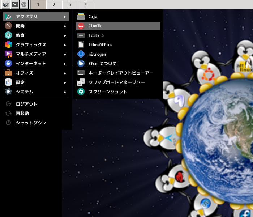Switch to workspace 2
The height and width of the screenshot is (217, 253).
[54, 4]
